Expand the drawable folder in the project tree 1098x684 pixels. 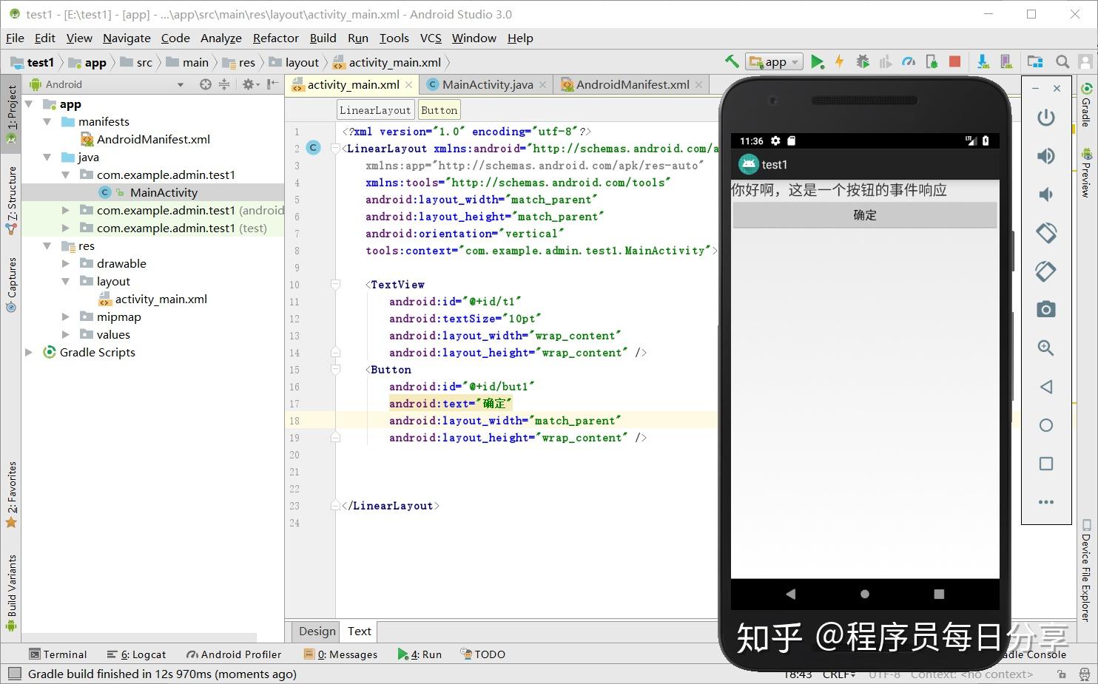[x=66, y=263]
